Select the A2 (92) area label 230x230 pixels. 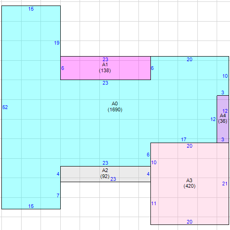[105, 173]
